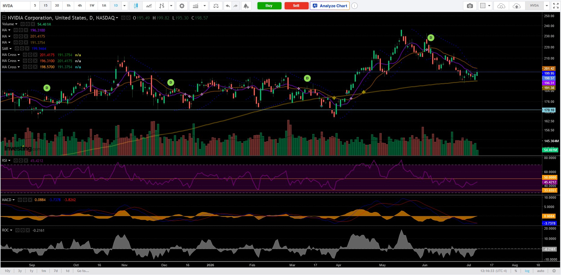The image size is (561, 275).
Task: Hide the MA 196.3100 indicator
Action: (15, 30)
